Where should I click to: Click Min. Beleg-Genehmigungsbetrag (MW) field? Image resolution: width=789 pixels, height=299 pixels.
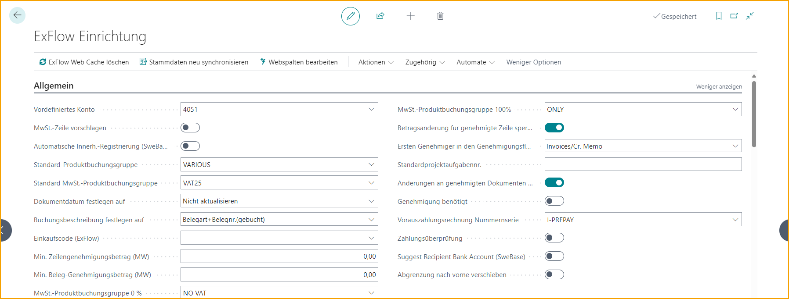click(279, 274)
